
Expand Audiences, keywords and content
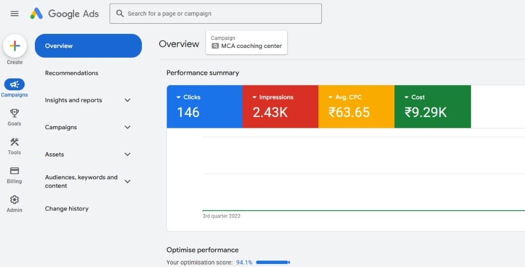click(127, 181)
